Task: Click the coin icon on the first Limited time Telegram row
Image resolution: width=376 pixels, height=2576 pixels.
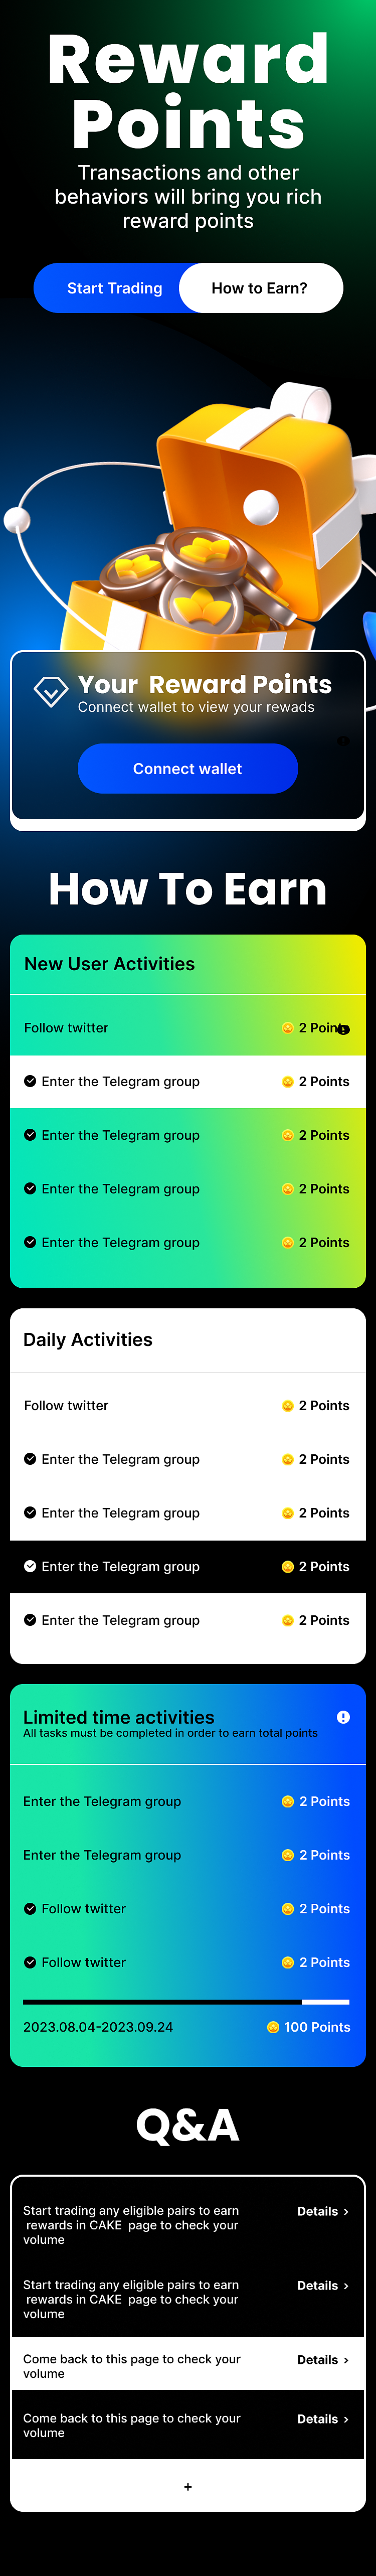Action: coord(288,1802)
